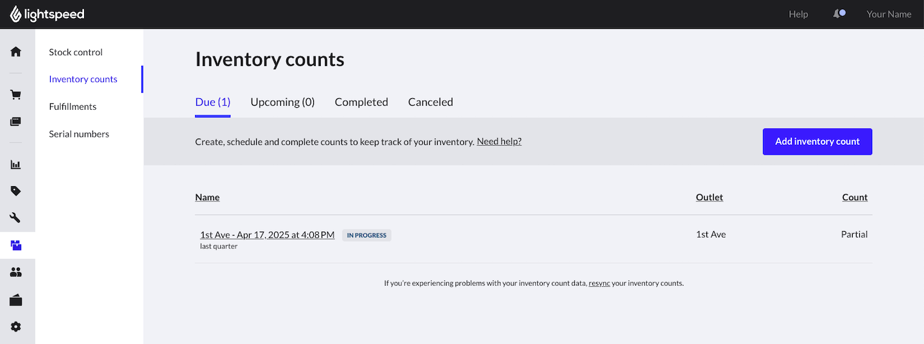
Task: Open the Sell section cart icon
Action: (16, 95)
